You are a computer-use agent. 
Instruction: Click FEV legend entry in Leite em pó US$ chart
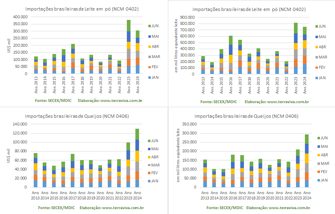pyautogui.click(x=153, y=67)
